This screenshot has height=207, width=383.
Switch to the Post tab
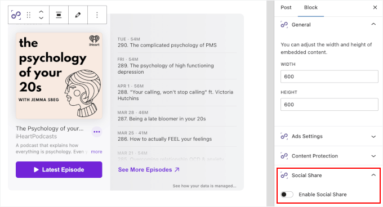[x=286, y=7]
